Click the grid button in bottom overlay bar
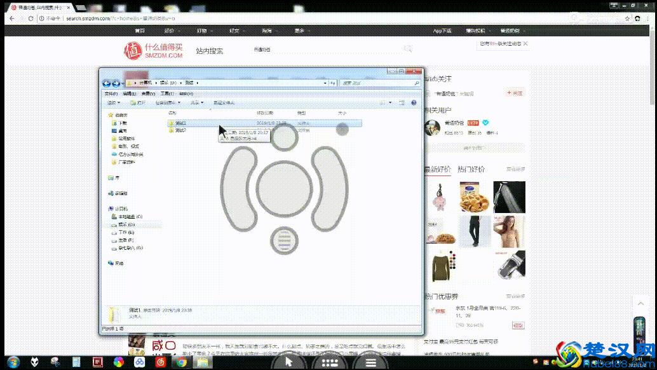The image size is (657, 370). pos(329,362)
